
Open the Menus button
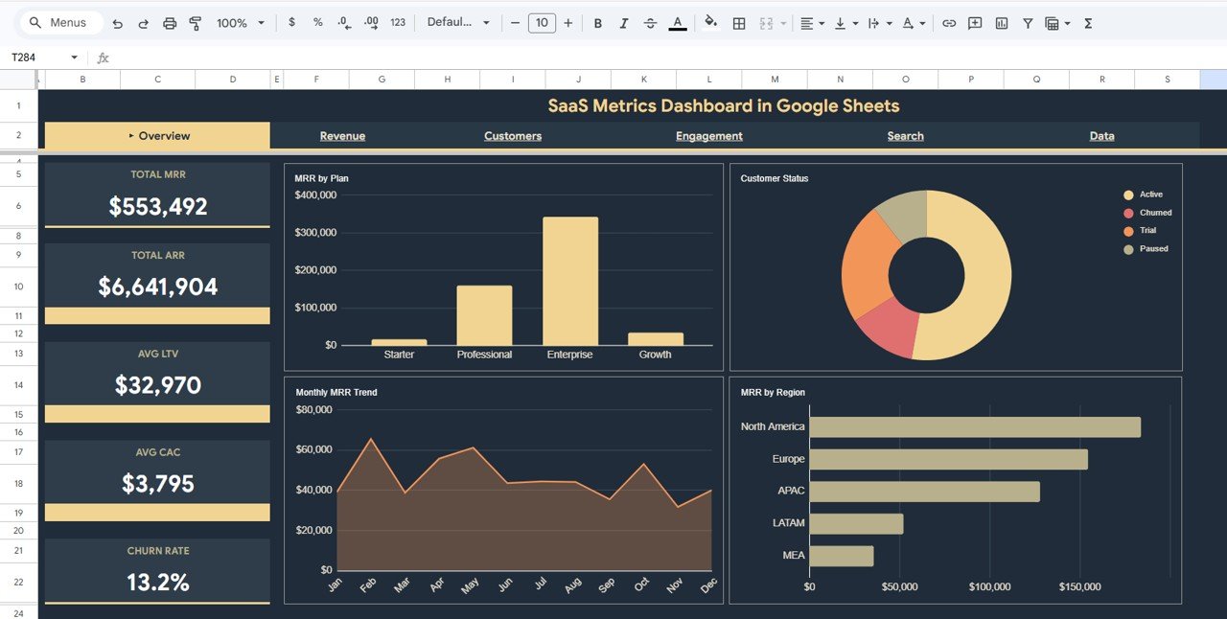(x=60, y=22)
